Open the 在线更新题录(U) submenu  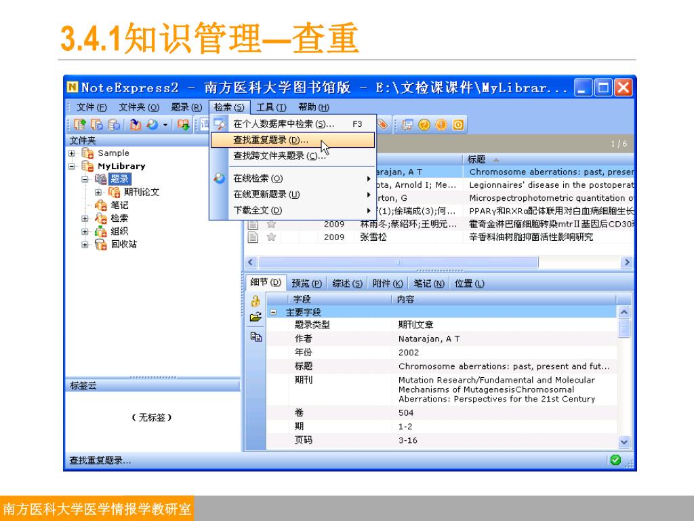[293, 195]
